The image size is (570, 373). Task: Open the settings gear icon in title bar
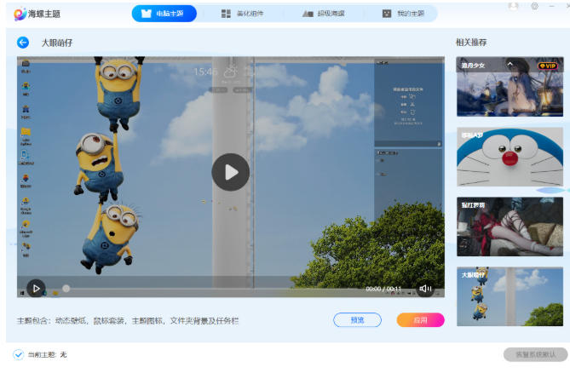click(534, 6)
